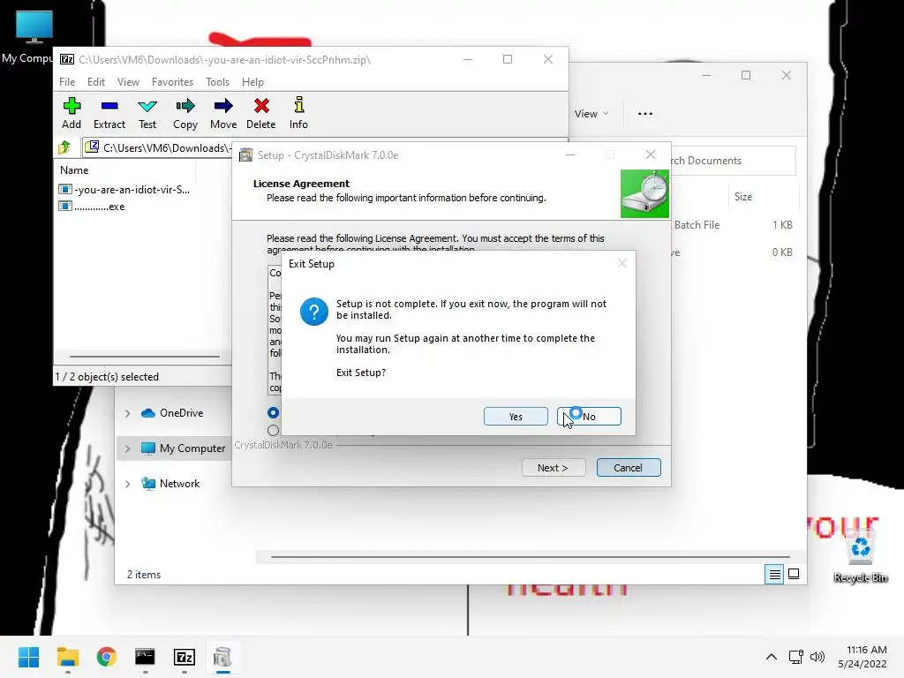Click the 0 KB file row in Explorer

[734, 252]
